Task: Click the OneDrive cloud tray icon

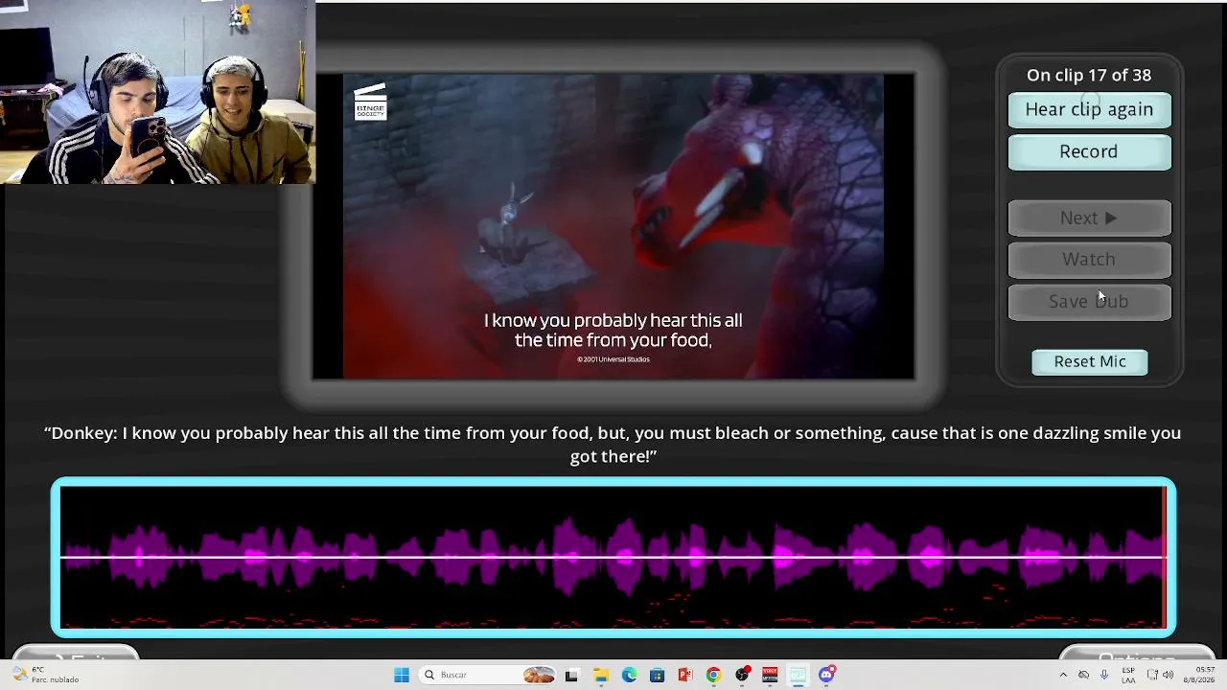Action: click(x=1083, y=675)
